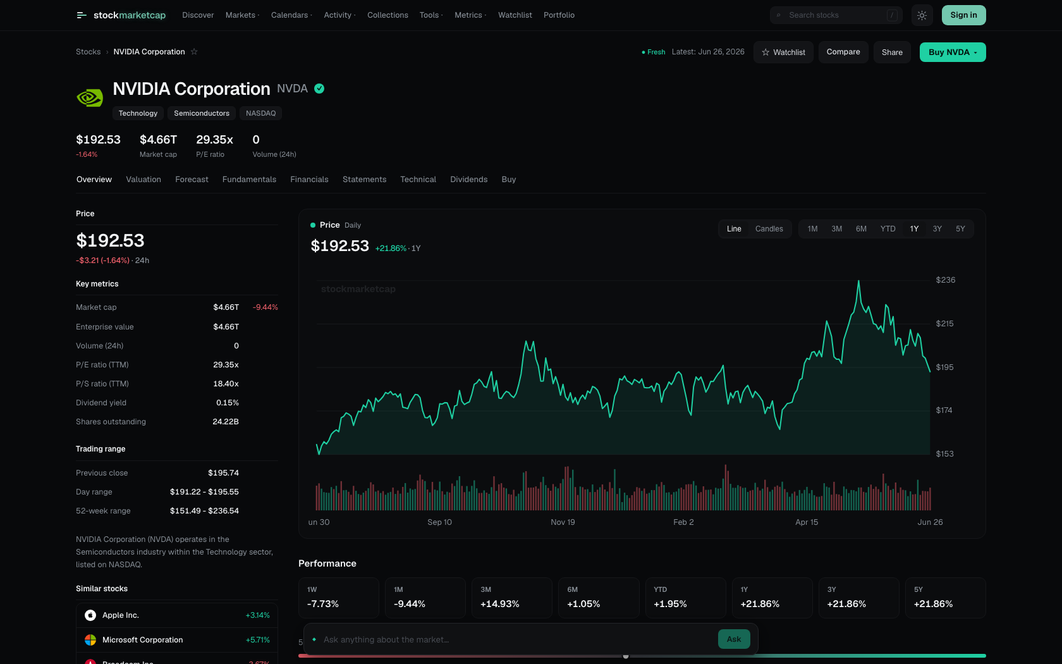Open the Markets dropdown menu

242,15
